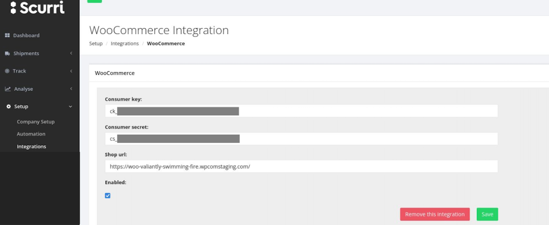Go to Integrations breadcrumb link
The image size is (549, 225).
[125, 43]
